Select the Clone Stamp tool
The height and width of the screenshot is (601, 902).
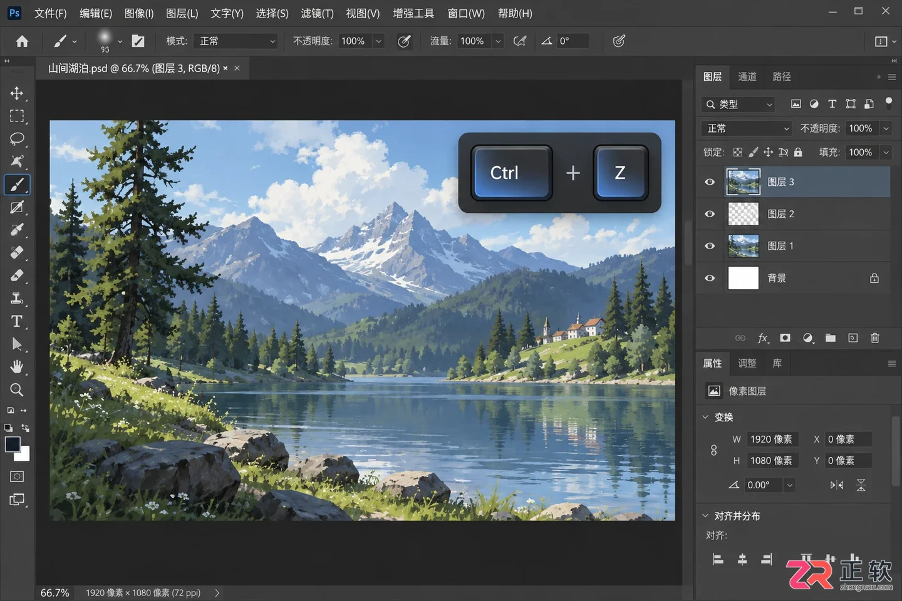pyautogui.click(x=17, y=298)
